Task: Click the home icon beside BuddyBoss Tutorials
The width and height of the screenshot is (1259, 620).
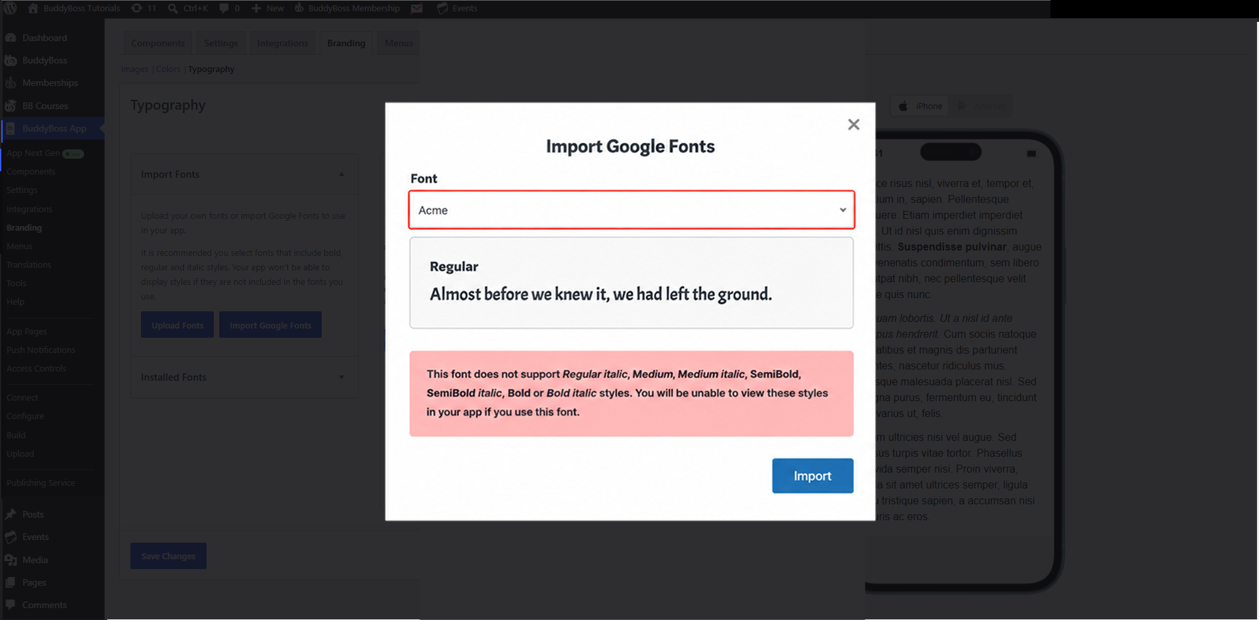Action: pos(32,8)
